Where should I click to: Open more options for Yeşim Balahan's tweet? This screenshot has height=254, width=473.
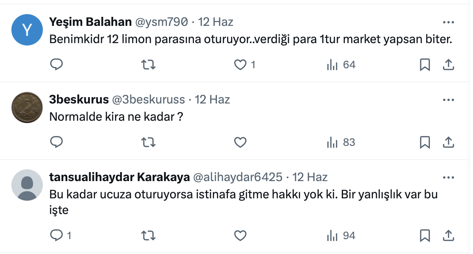click(x=448, y=22)
